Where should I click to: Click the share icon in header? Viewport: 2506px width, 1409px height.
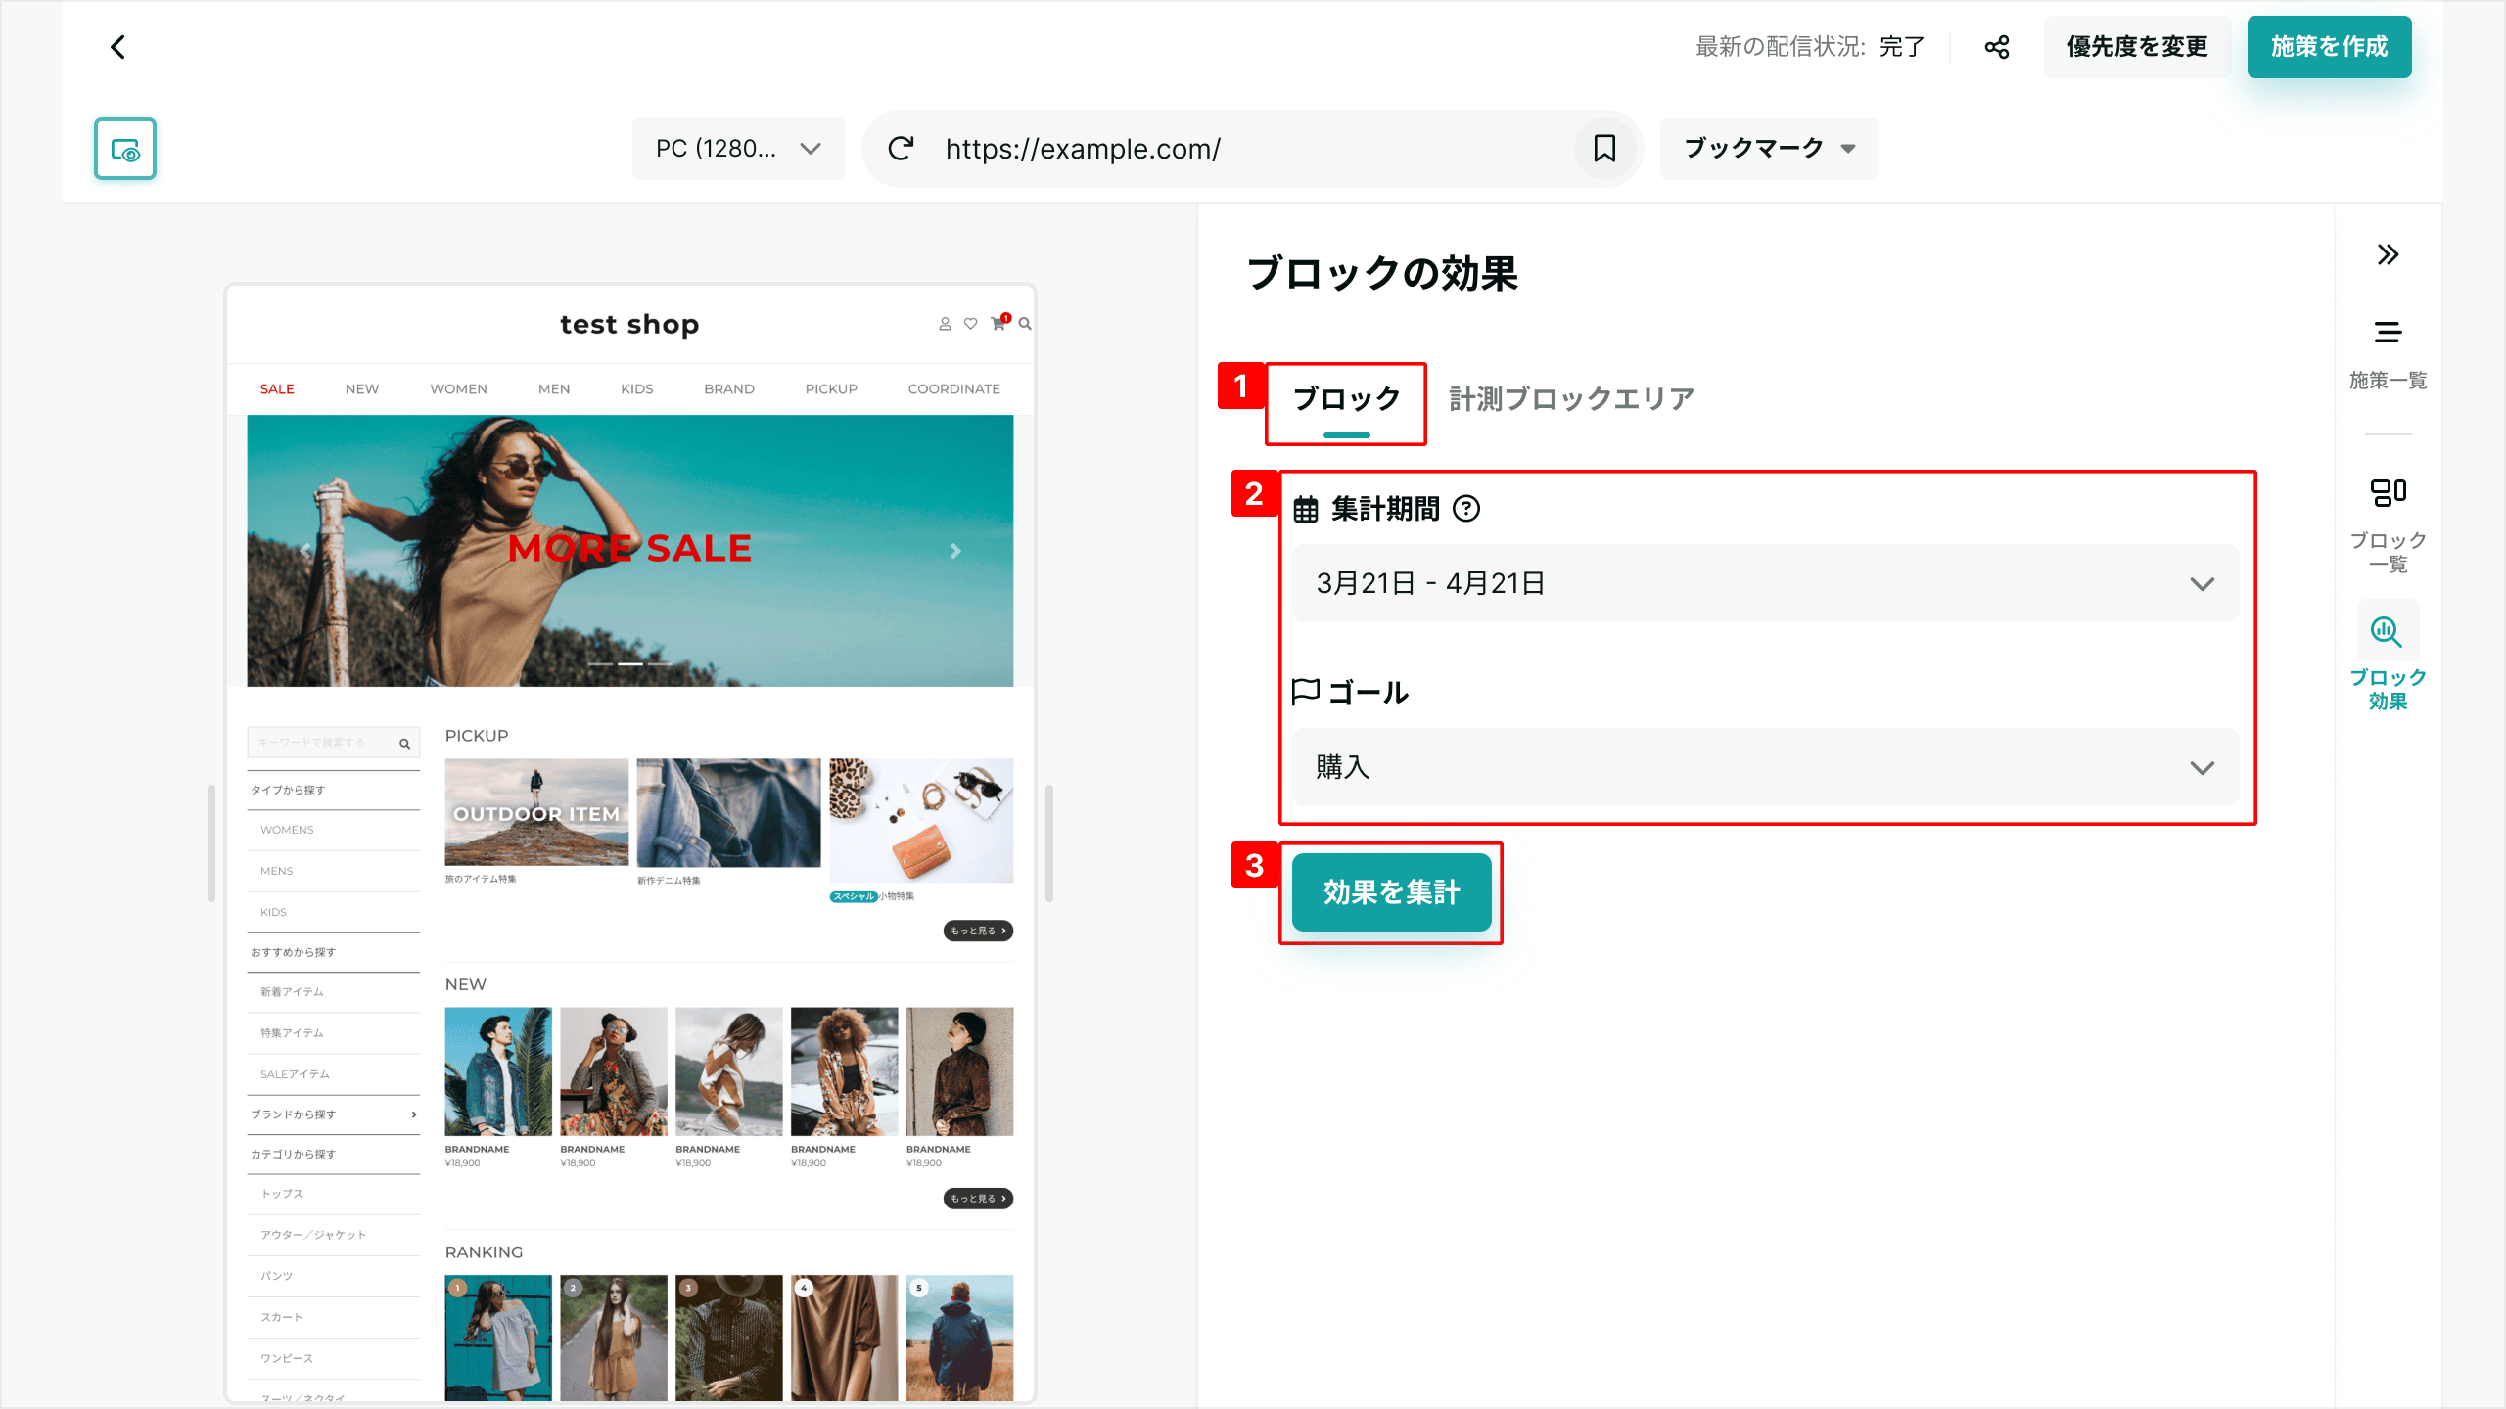coord(1997,47)
